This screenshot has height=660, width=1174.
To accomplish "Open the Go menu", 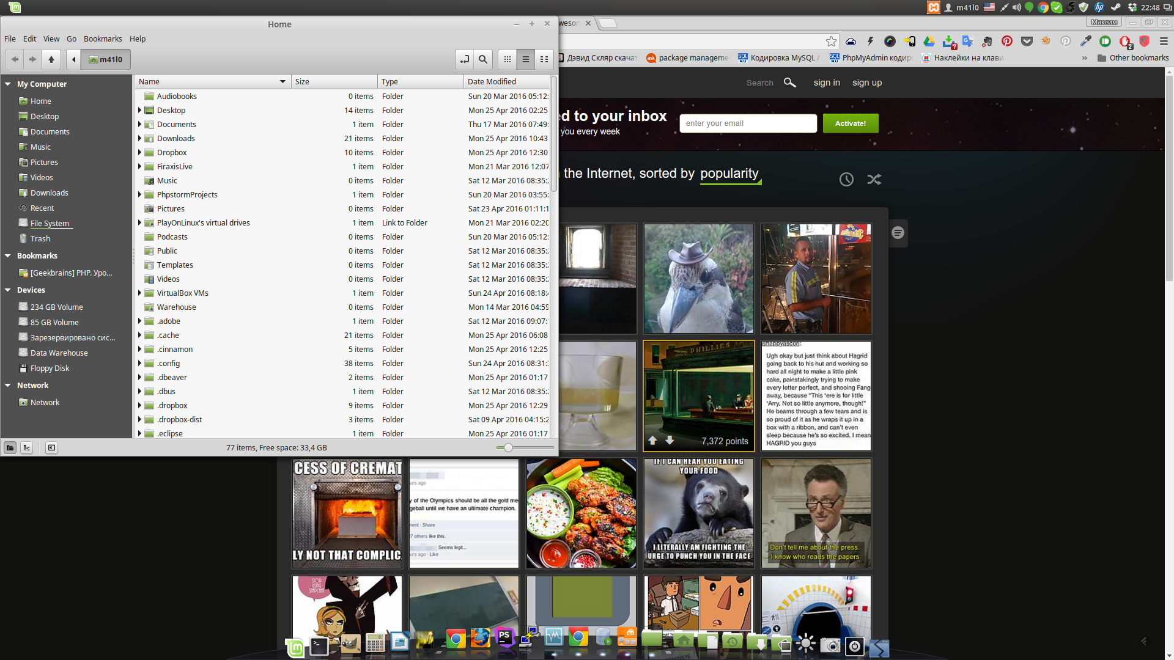I will click(x=72, y=38).
